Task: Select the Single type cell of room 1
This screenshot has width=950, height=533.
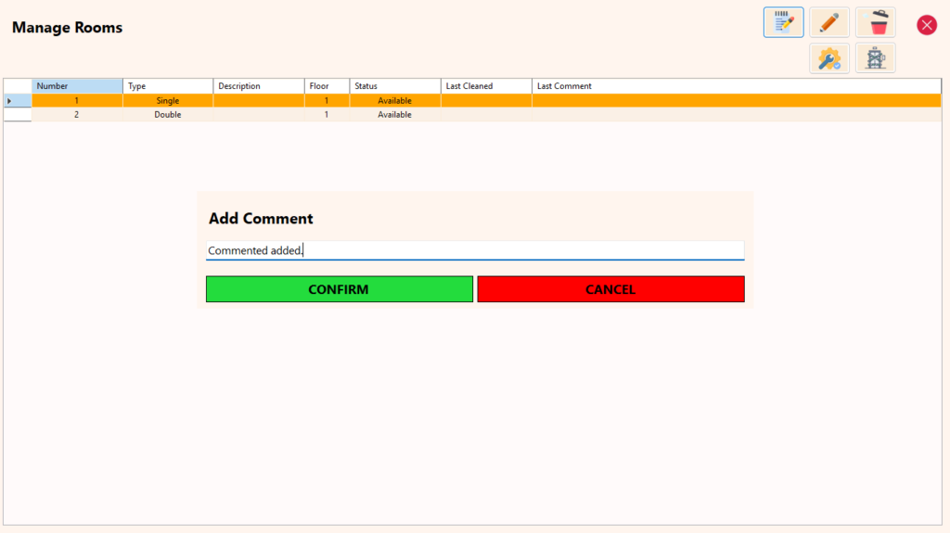Action: (168, 100)
